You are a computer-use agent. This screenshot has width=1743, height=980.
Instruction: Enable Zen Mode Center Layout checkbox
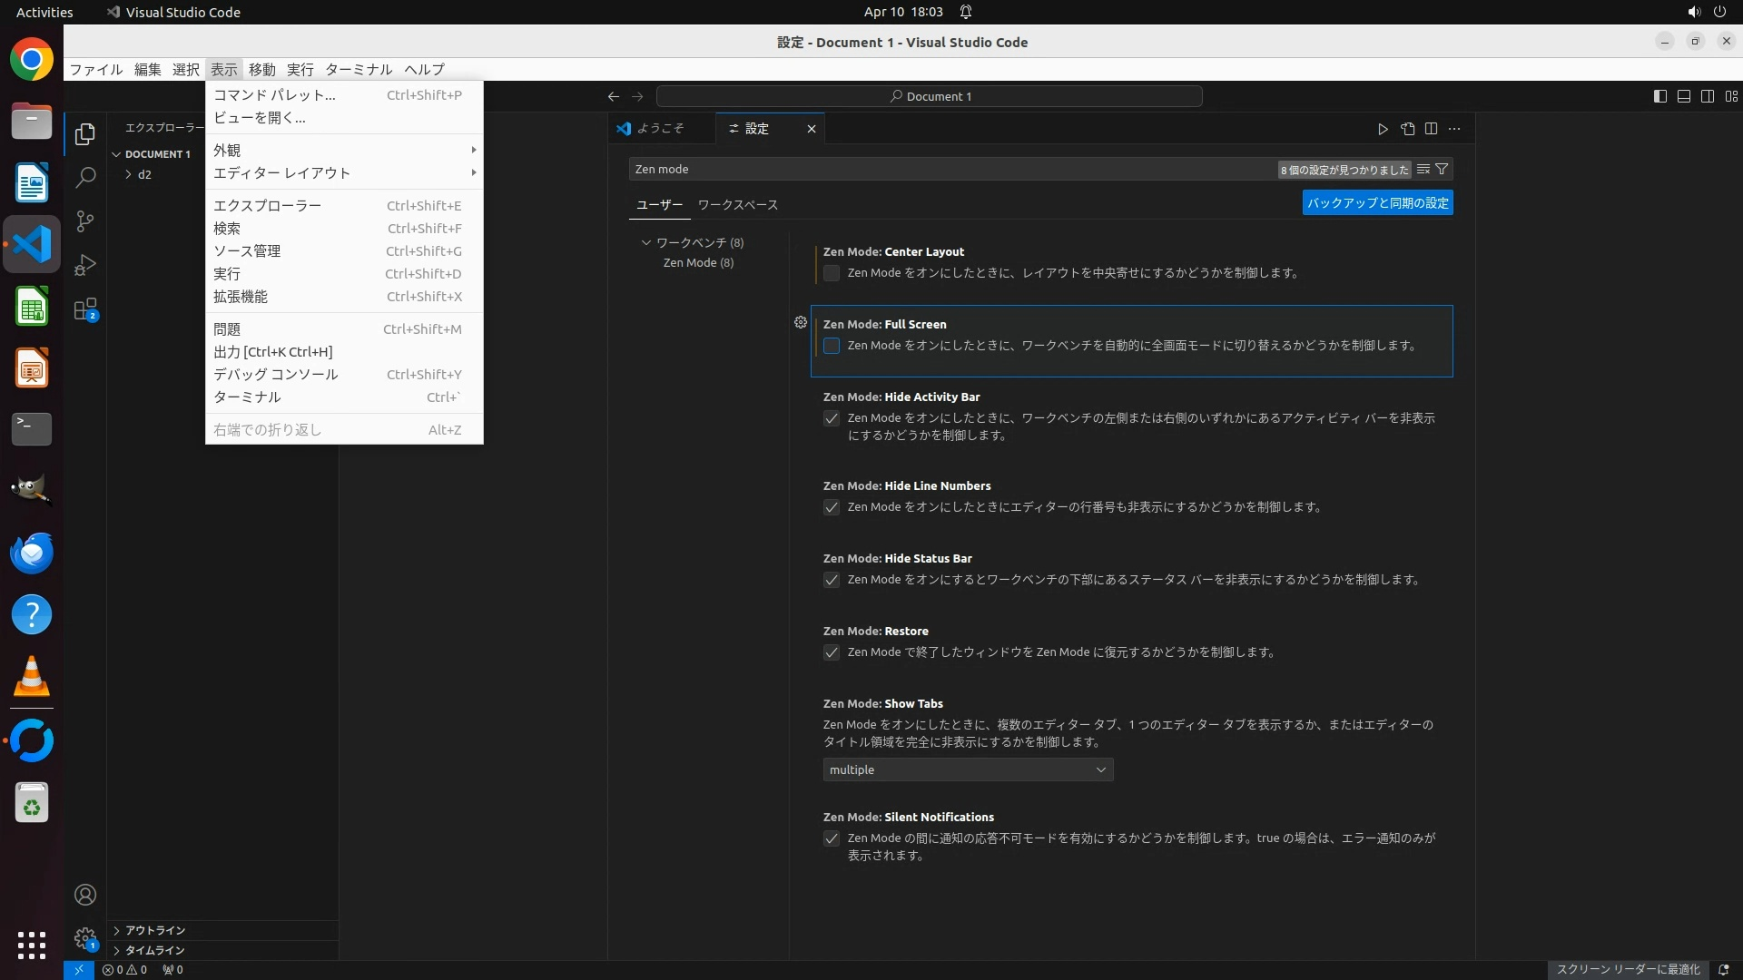[832, 273]
